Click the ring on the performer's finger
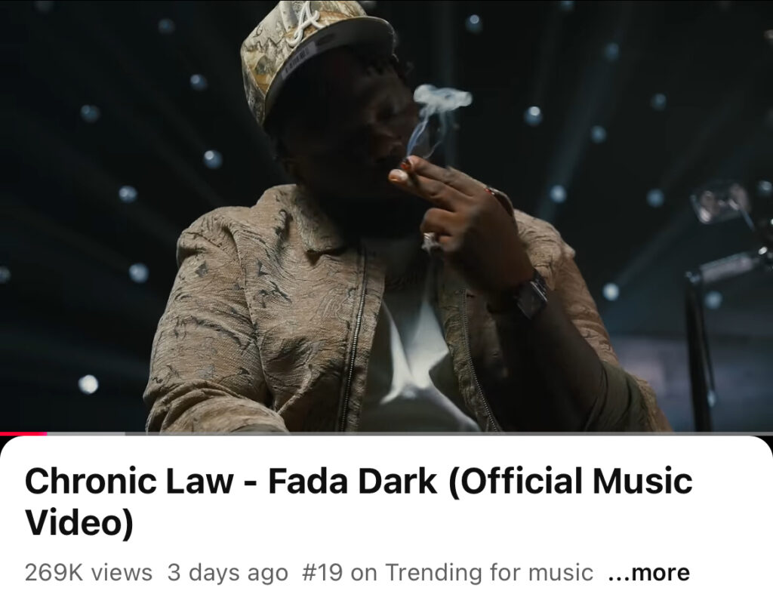The image size is (773, 597). click(430, 241)
